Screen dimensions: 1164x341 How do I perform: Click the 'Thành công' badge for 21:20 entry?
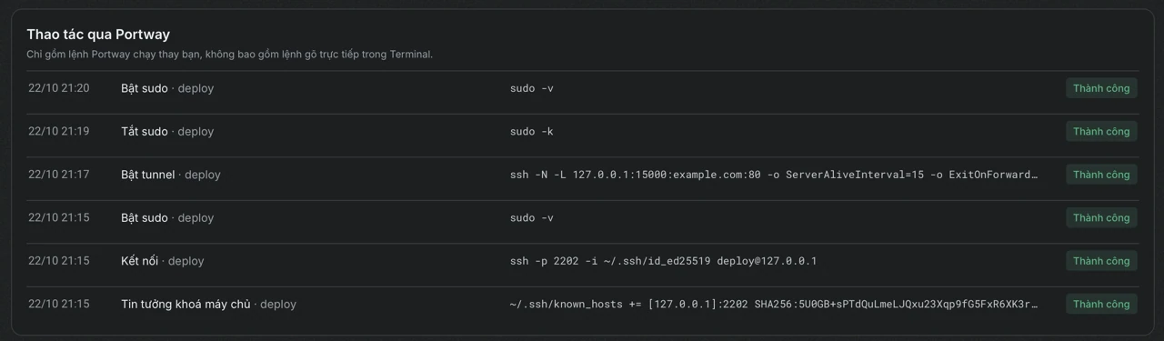(1101, 88)
